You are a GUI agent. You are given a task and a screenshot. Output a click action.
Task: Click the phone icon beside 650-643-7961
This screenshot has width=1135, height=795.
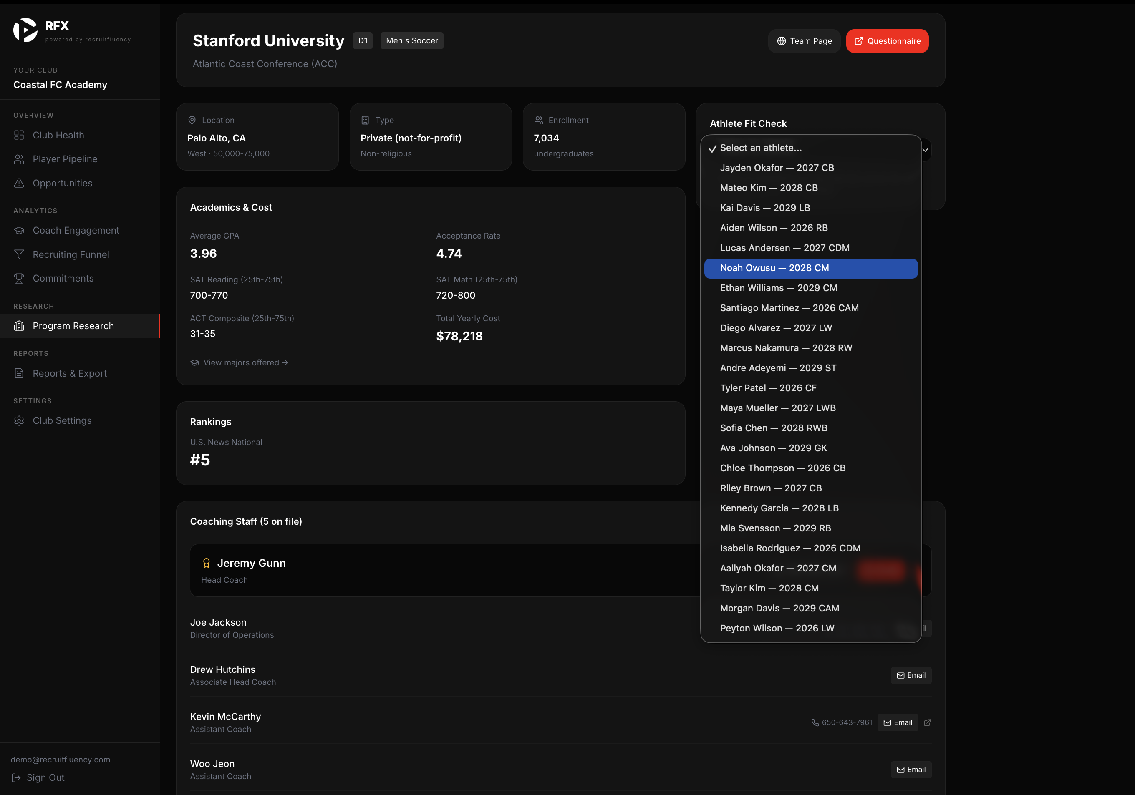tap(815, 722)
